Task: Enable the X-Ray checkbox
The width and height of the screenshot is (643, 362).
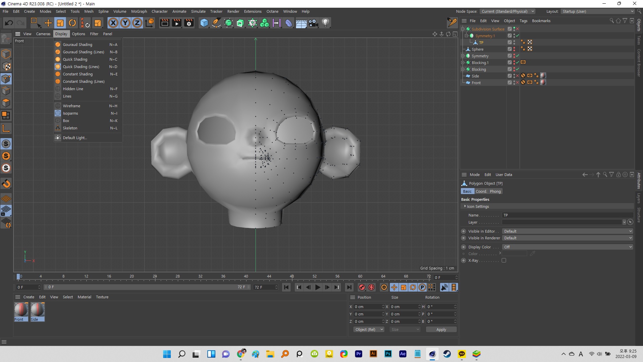Action: [504, 260]
